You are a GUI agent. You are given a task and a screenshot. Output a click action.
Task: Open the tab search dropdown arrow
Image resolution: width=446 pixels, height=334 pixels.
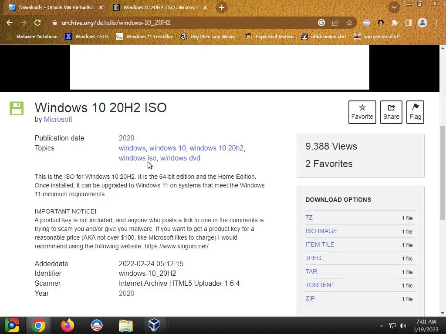394,7
